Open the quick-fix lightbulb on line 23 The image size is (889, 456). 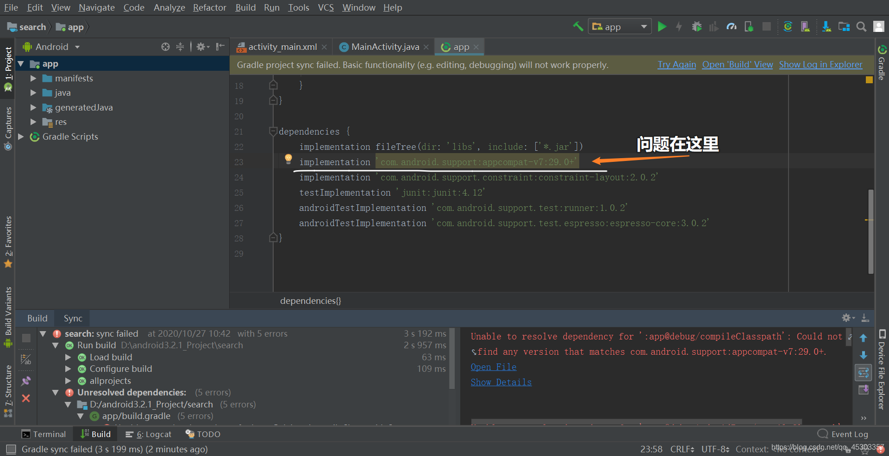(x=288, y=159)
